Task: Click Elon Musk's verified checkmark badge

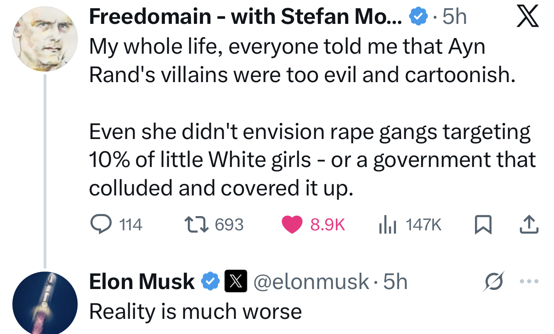Action: pos(211,282)
